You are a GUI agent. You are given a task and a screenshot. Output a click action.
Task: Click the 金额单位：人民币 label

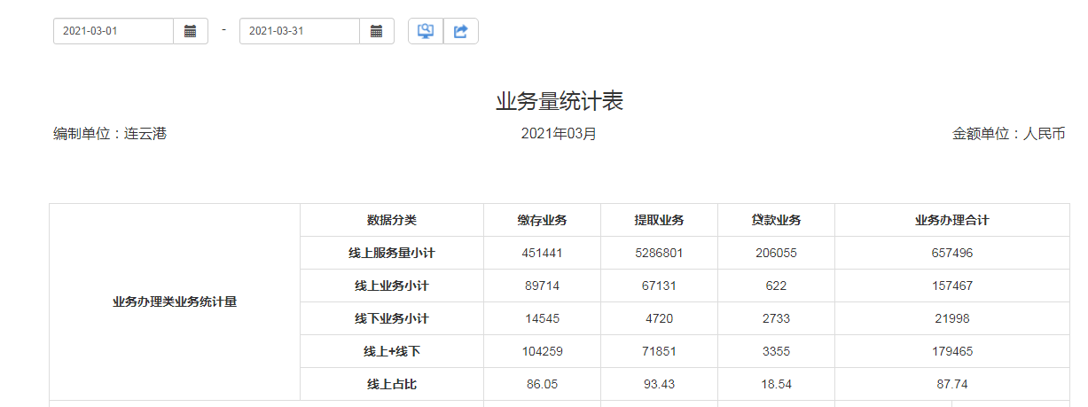(1009, 134)
